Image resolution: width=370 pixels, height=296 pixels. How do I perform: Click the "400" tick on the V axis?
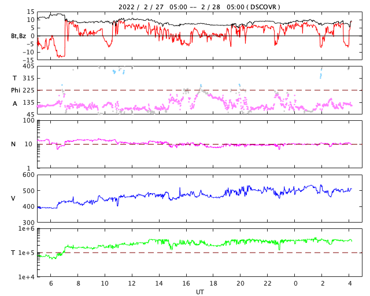pos(28,206)
